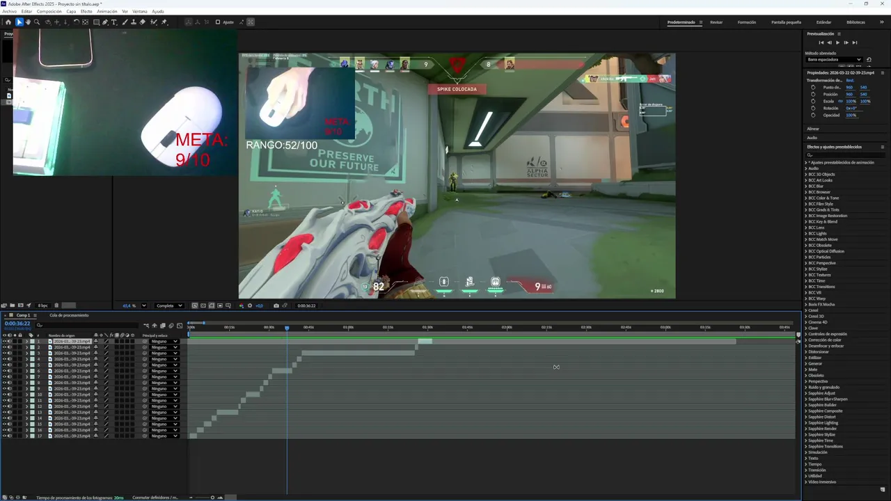Select the Clone Stamp tool
Screen dimensions: 891x501
pos(134,22)
